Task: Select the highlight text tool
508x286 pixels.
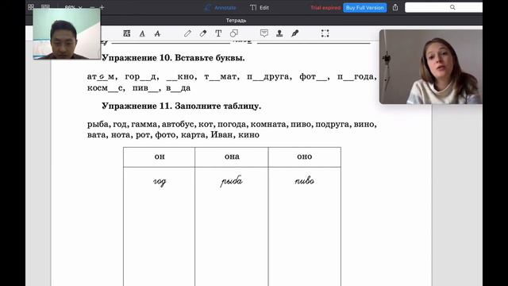Action: [x=127, y=33]
